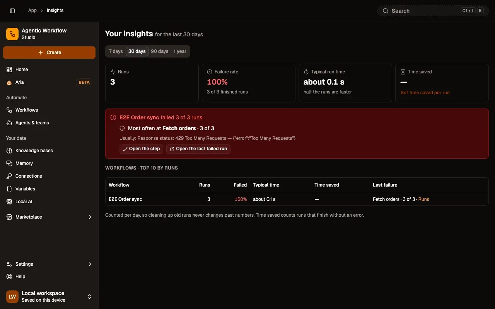Click the Memory icon in sidebar
The width and height of the screenshot is (495, 309).
(x=9, y=163)
